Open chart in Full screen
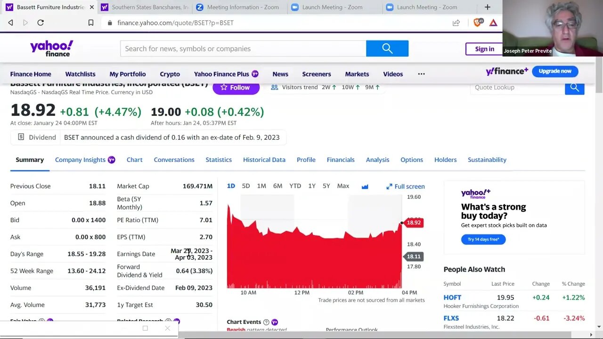603x339 pixels. tap(406, 186)
